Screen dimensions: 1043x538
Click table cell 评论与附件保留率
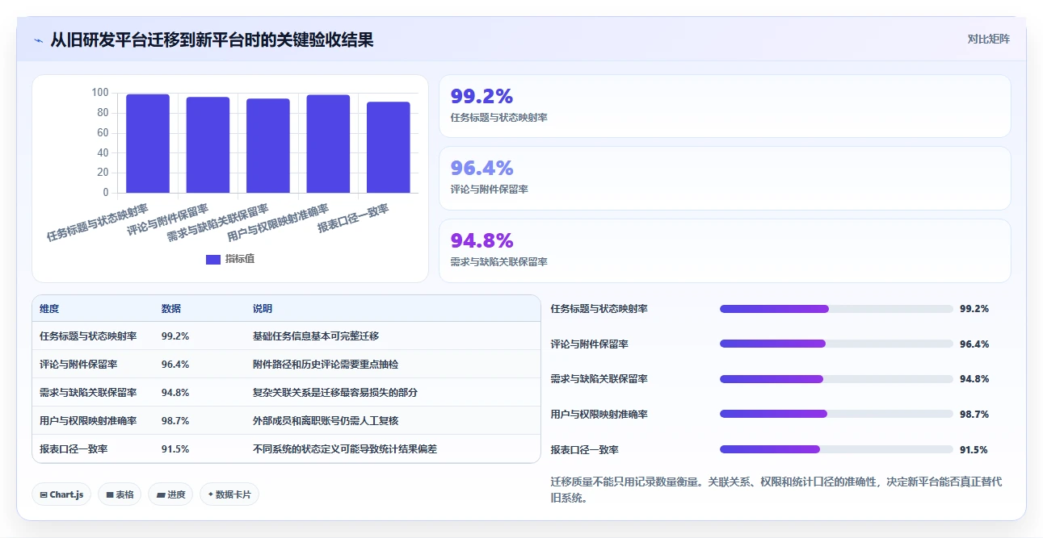[78, 364]
